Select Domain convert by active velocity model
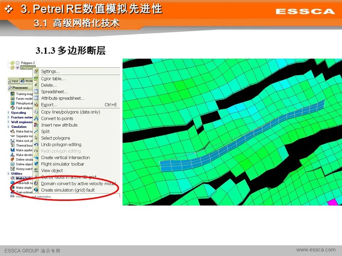The image size is (342, 256). tap(78, 183)
